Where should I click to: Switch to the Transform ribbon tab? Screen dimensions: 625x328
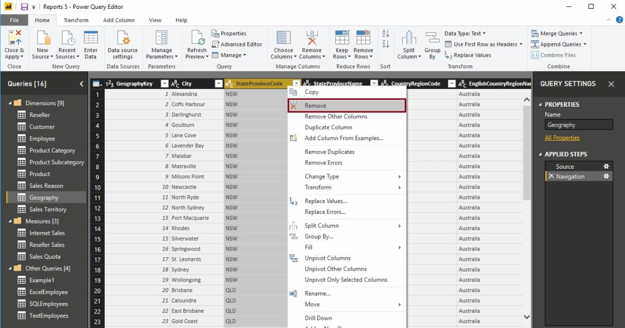coord(76,20)
